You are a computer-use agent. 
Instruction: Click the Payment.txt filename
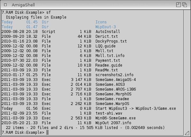108,60
